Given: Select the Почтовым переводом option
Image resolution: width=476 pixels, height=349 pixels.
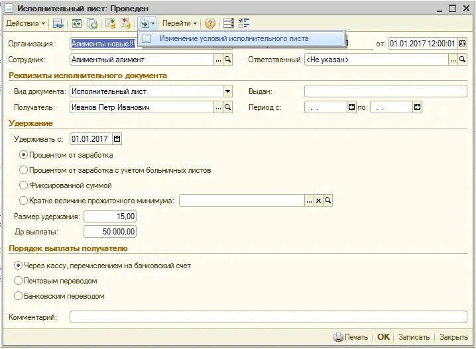Looking at the screenshot, I should point(56,281).
